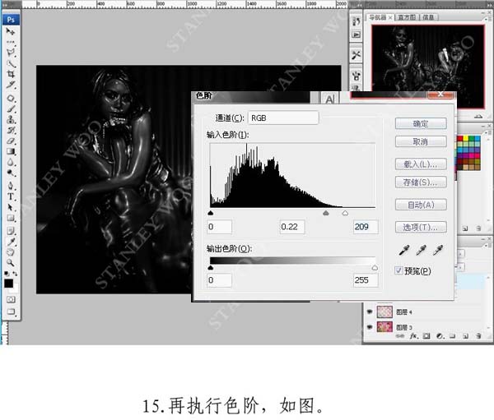Click the 取消 button in Levels

click(x=421, y=141)
